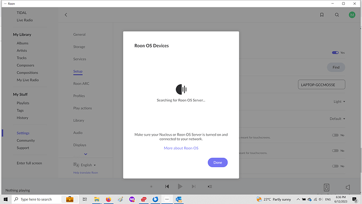Open Compositions in My Library

pyautogui.click(x=27, y=73)
